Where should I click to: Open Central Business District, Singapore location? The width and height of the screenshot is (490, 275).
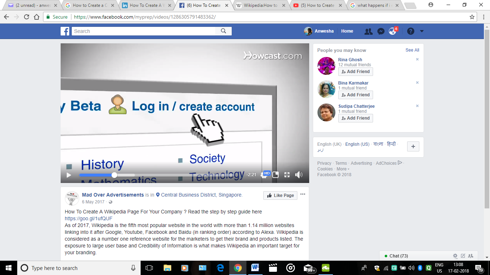point(202,195)
